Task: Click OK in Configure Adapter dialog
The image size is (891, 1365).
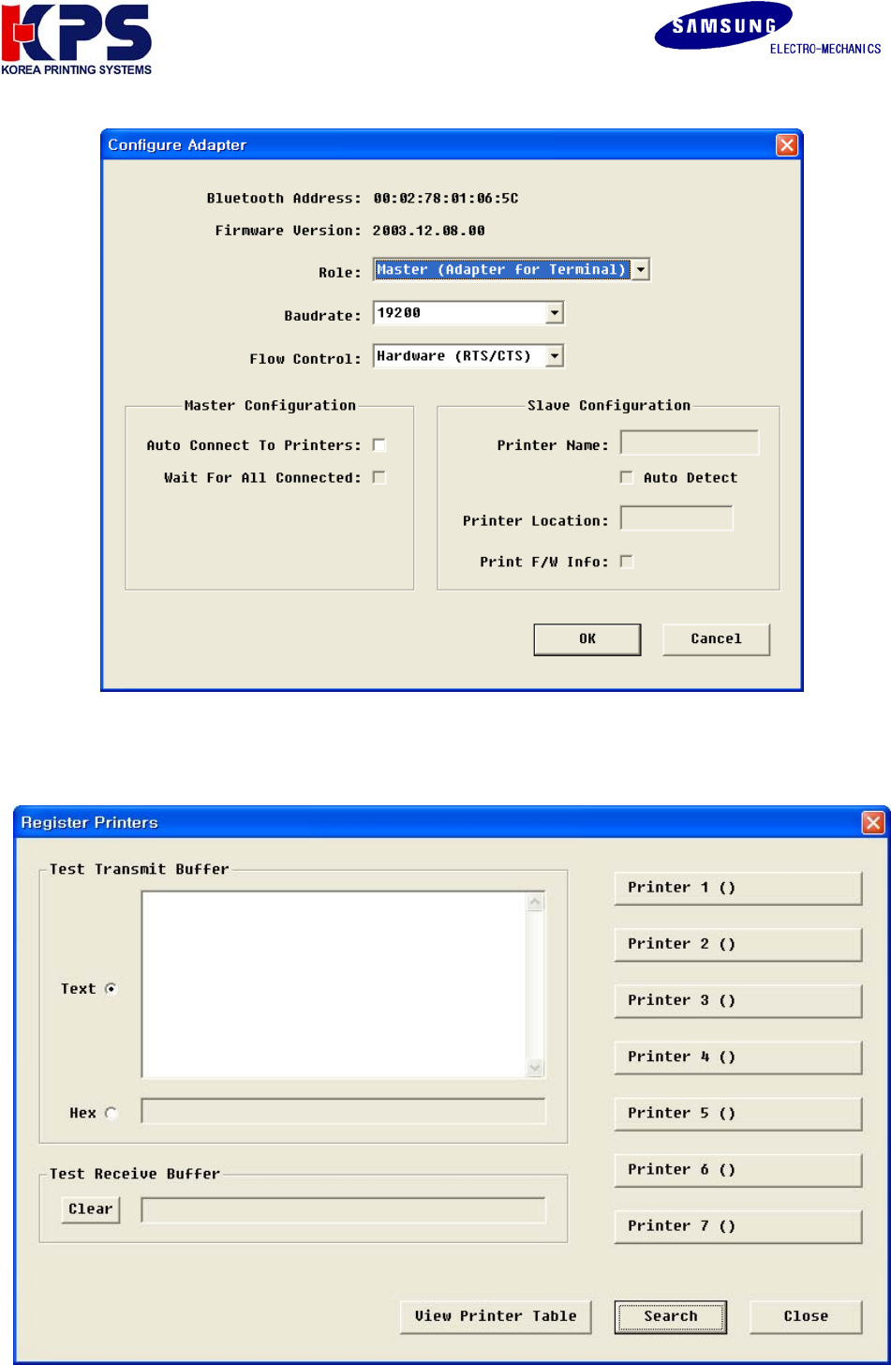Action: point(587,638)
